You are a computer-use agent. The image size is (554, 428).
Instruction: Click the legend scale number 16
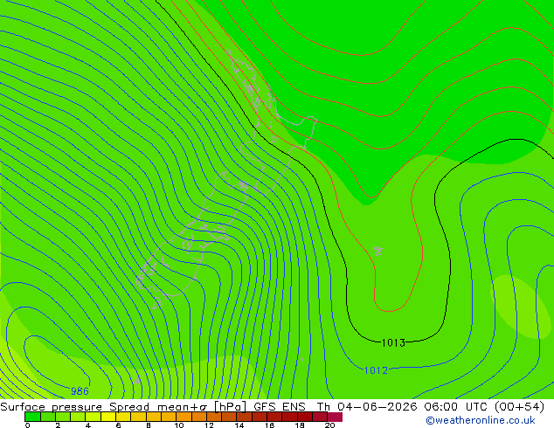coord(270,425)
